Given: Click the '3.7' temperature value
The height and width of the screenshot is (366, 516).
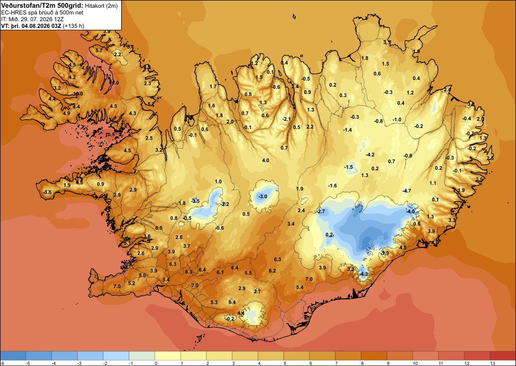Looking at the screenshot, I should (187, 246).
